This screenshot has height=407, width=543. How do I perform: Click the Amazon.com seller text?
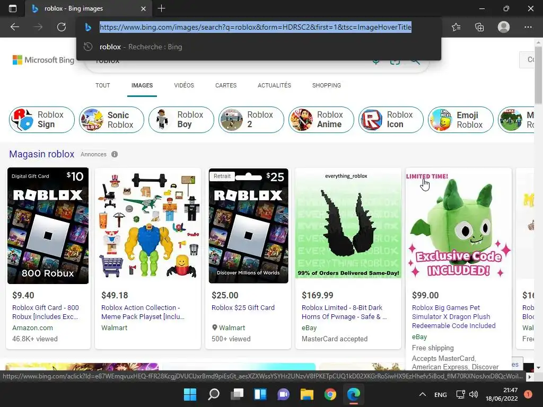coord(32,328)
